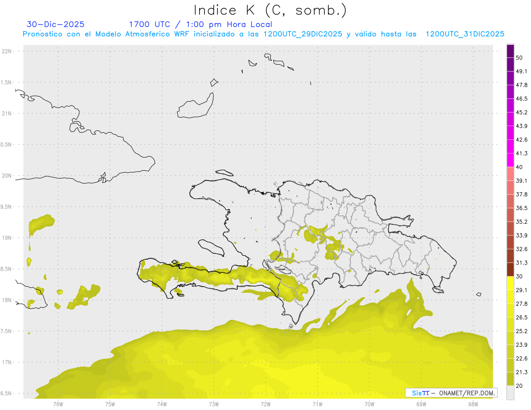Click the '17N' latitude label

(x=7, y=362)
